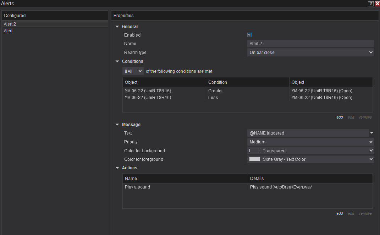Click the help question mark icon

(370, 4)
